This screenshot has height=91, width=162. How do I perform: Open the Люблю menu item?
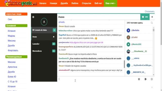75,3
